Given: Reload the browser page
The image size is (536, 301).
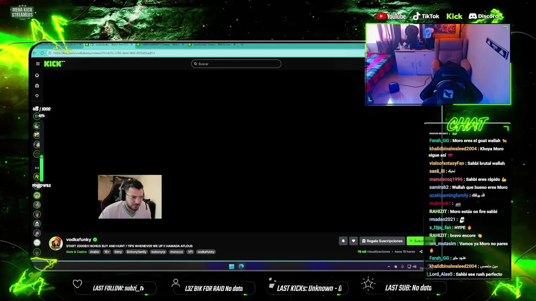Looking at the screenshot, I should (42, 53).
